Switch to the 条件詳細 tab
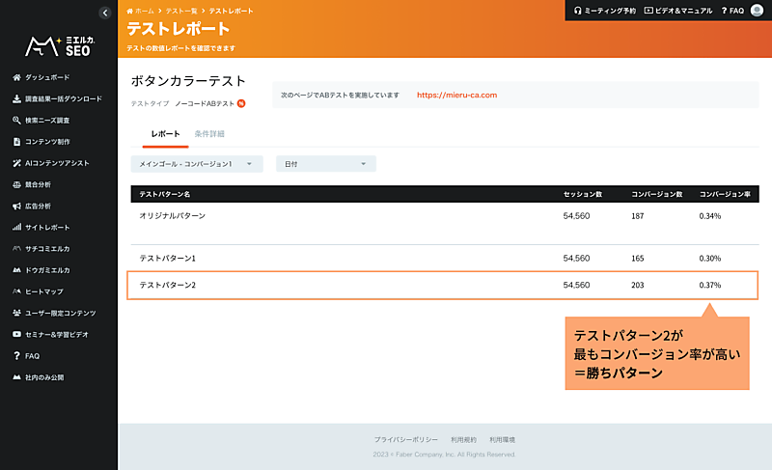This screenshot has height=470, width=772. coord(209,133)
